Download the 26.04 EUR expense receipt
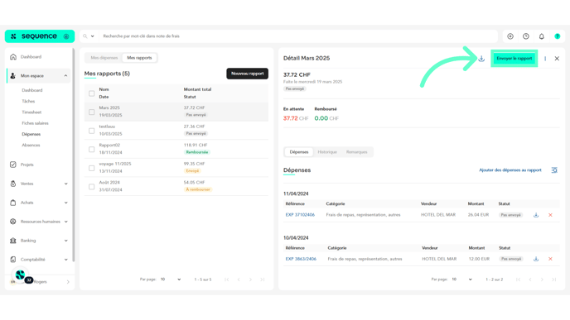The width and height of the screenshot is (570, 320). pos(536,215)
